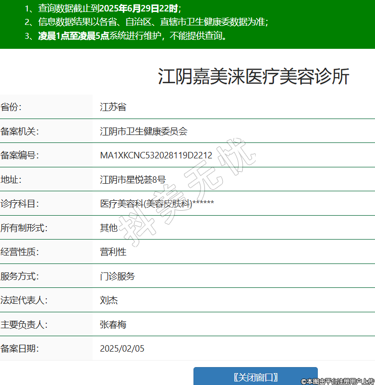Image resolution: width=375 pixels, height=385 pixels.
Task: Select the address 江阴市星悦荟8号
Action: (133, 179)
